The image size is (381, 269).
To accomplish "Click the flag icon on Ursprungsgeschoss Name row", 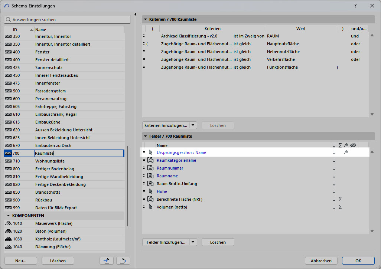I will point(346,152).
